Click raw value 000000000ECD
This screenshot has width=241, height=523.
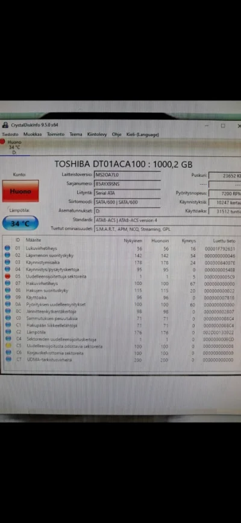pyautogui.click(x=219, y=339)
